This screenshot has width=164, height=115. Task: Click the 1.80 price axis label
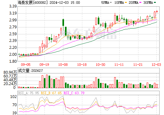click(13, 61)
